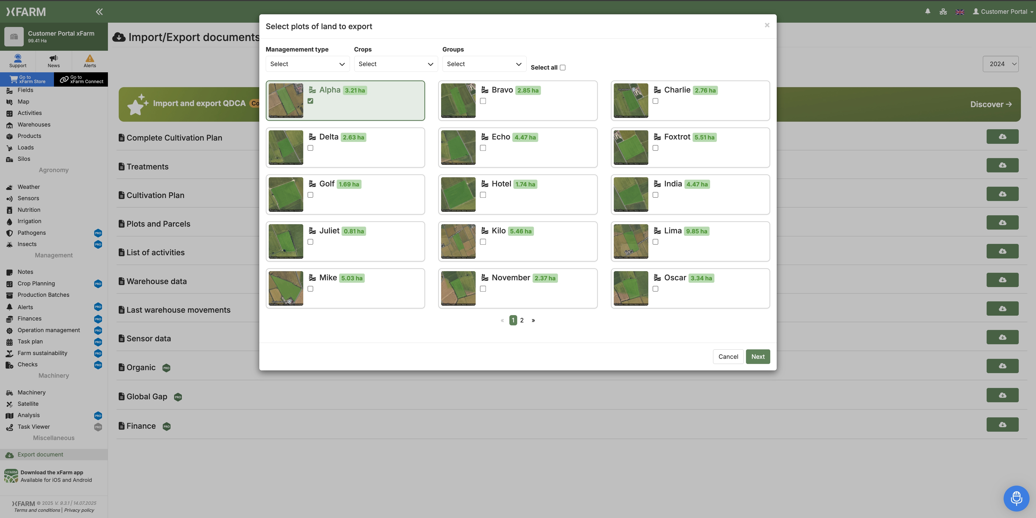Open the Groups dropdown
The width and height of the screenshot is (1036, 518).
484,64
